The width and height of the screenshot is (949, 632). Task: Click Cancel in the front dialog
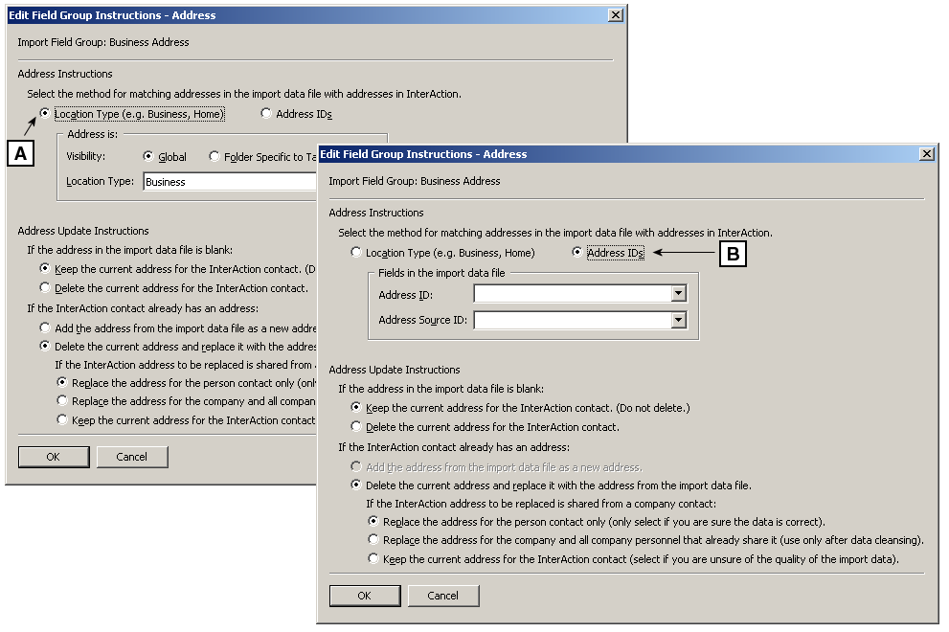pos(443,596)
